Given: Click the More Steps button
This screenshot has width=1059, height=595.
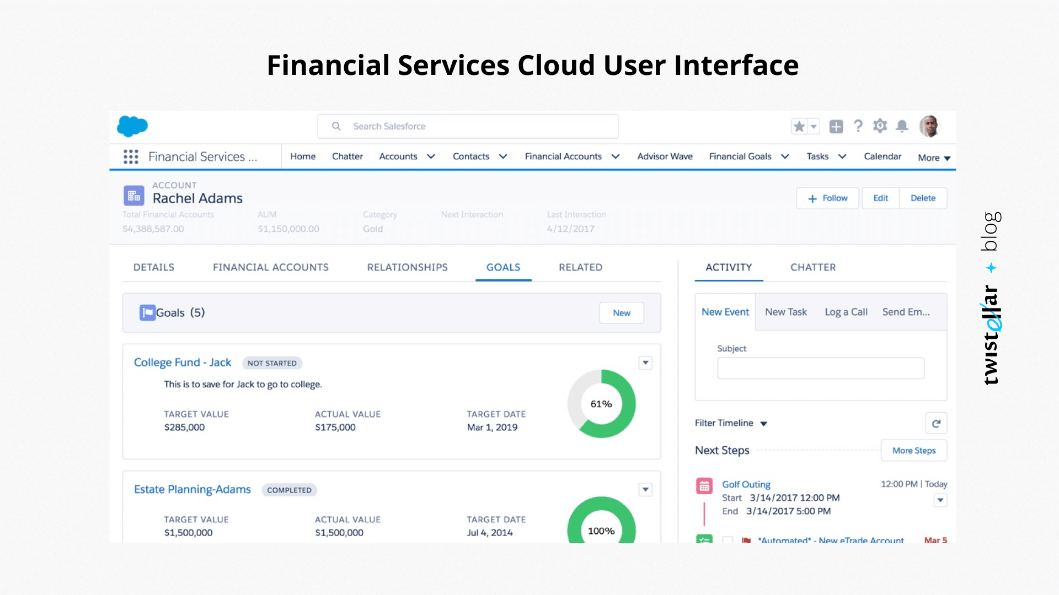Looking at the screenshot, I should (x=914, y=451).
